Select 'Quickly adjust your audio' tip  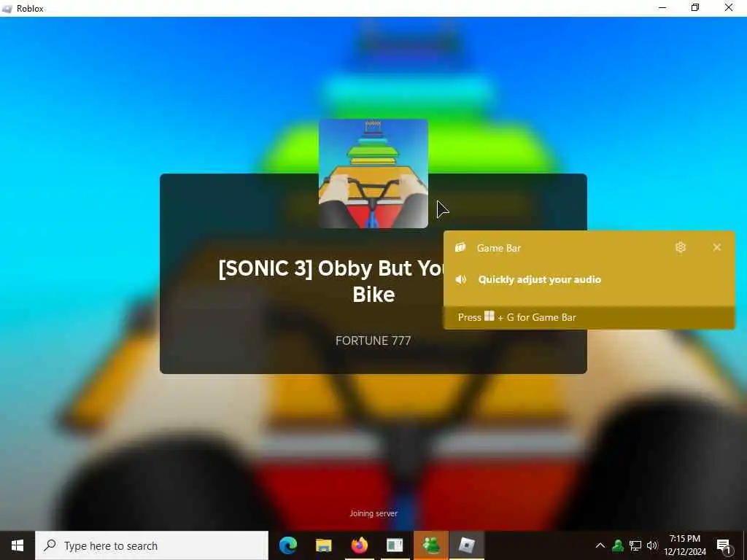539,279
